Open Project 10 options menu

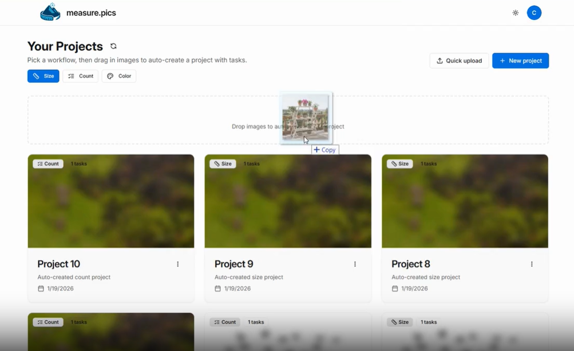[x=177, y=264]
